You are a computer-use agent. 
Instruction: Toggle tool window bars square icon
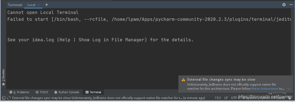4,98
